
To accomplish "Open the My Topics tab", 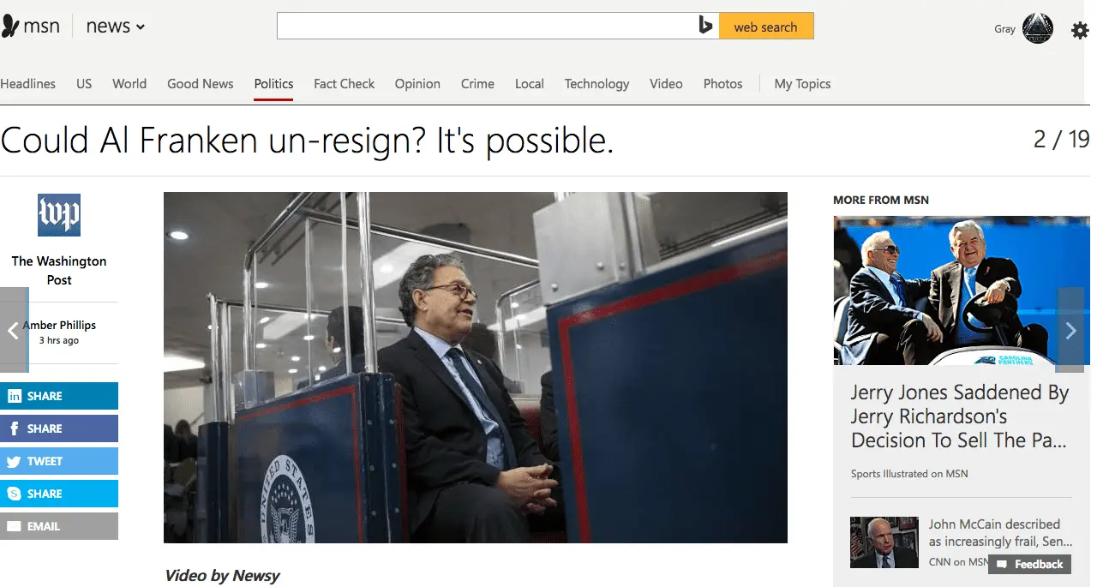I will pos(802,84).
